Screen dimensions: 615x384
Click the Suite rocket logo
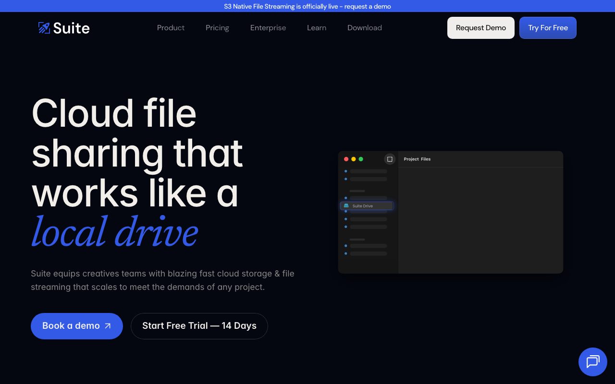(x=64, y=28)
